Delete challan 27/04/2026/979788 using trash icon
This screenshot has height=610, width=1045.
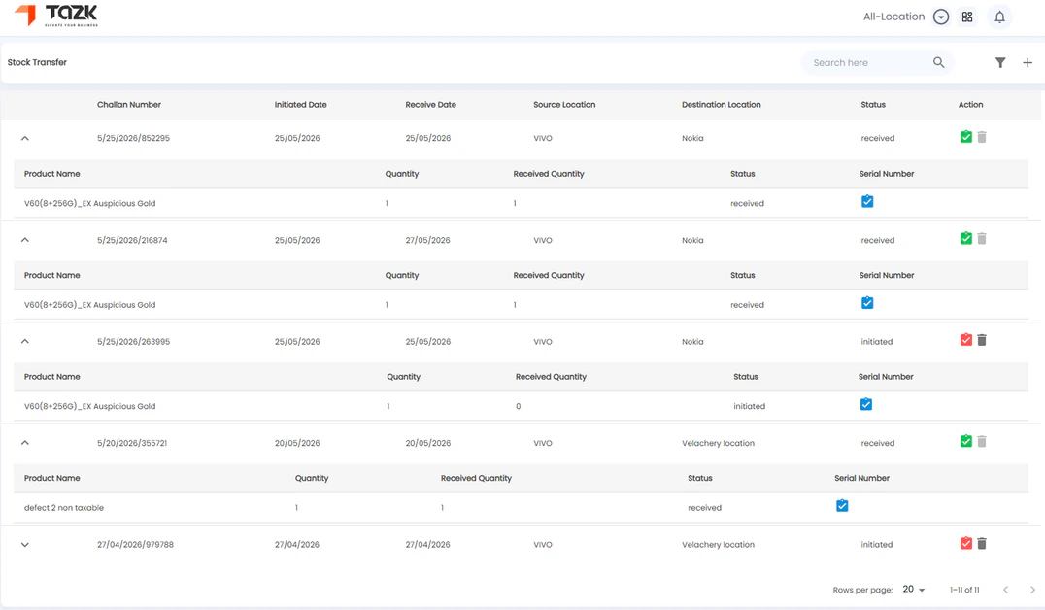tap(982, 543)
